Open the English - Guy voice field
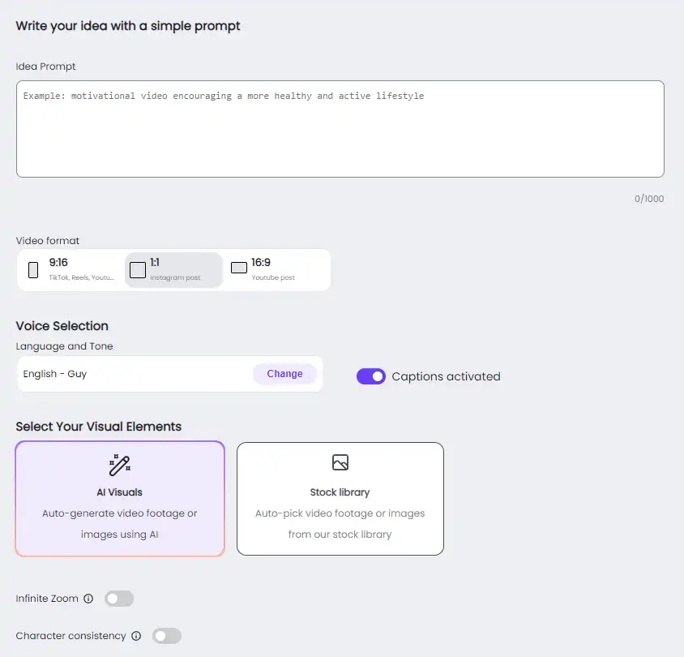This screenshot has width=684, height=657. (x=169, y=374)
